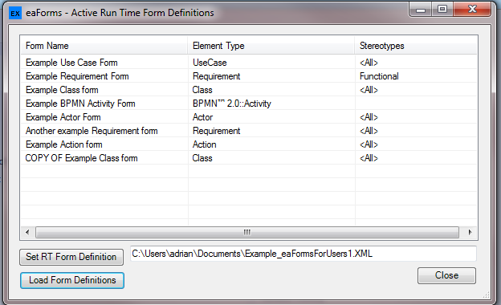Close the eaForms window using the X
The height and width of the screenshot is (305, 501).
pyautogui.click(x=472, y=10)
